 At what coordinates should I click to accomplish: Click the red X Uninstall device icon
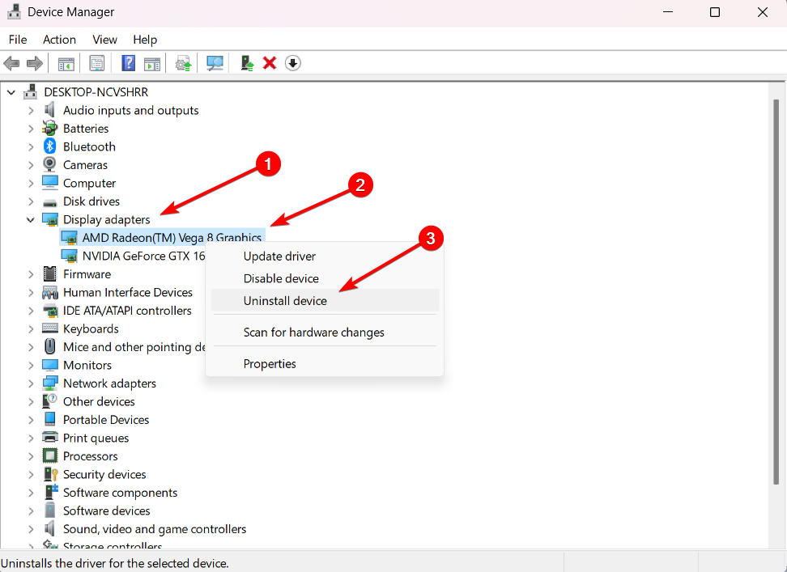270,62
